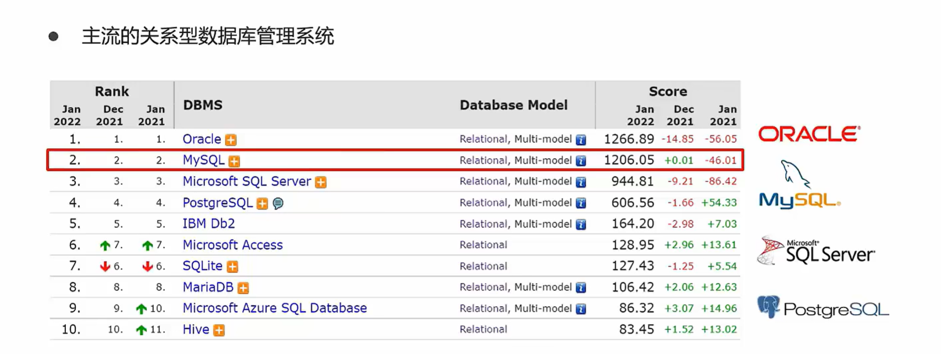Open the IBM Db2 link
This screenshot has width=941, height=354.
208,224
